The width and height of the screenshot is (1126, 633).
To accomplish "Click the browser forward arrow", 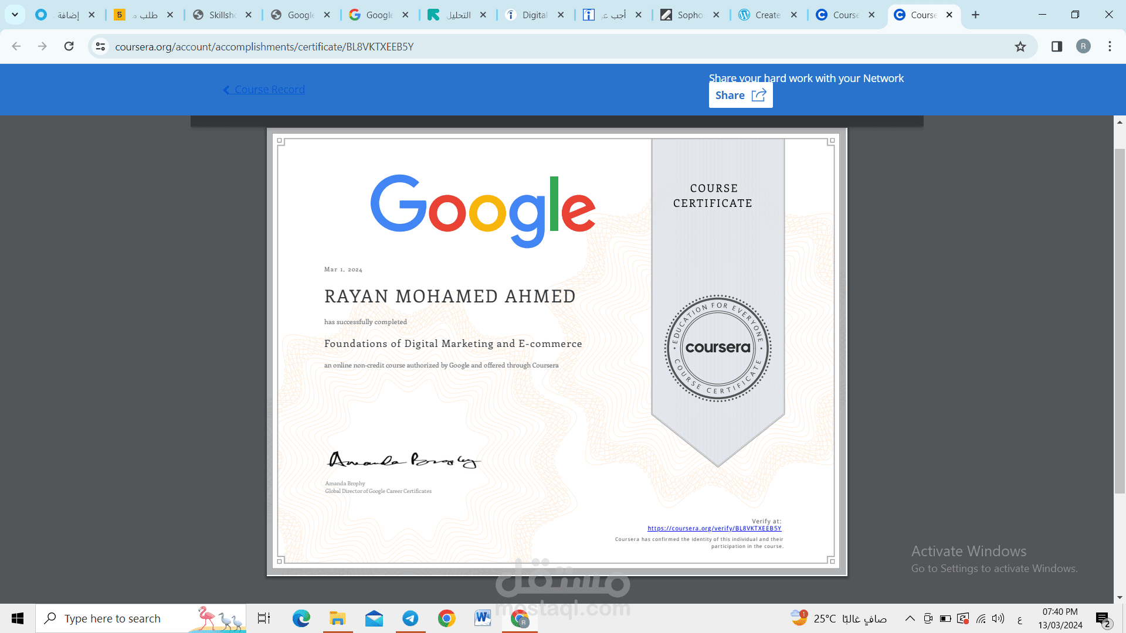I will click(42, 46).
